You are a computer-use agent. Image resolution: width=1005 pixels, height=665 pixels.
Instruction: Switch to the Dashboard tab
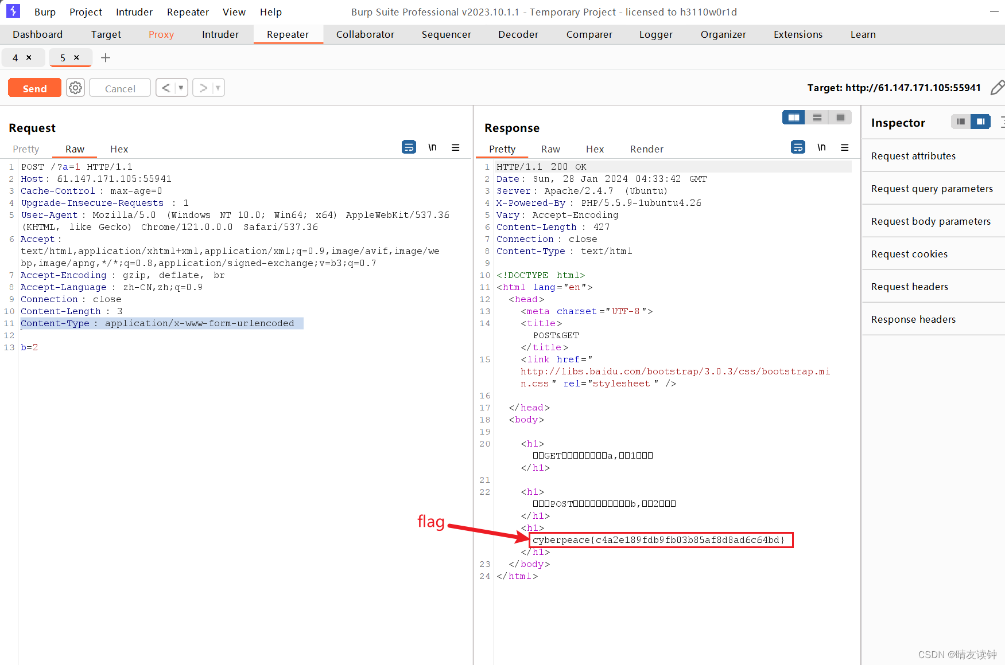tap(37, 34)
